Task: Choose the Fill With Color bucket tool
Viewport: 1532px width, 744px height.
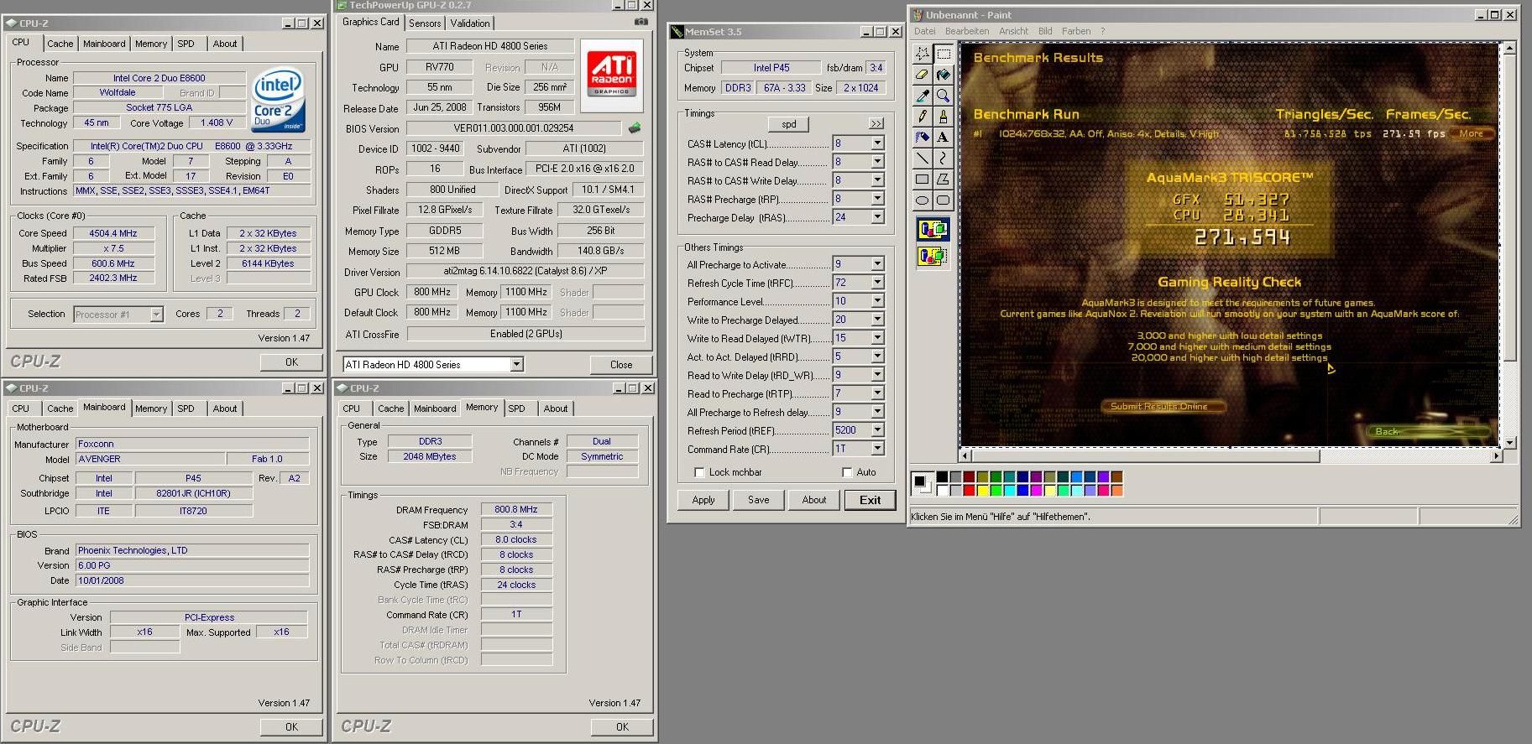Action: 943,74
